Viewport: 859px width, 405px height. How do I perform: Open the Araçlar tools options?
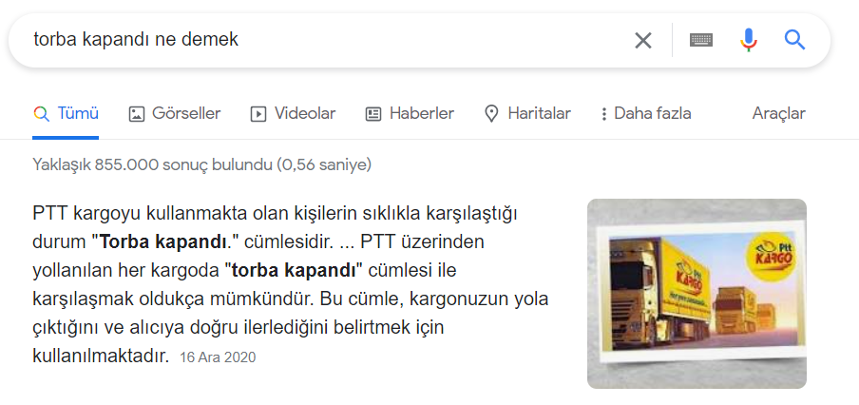coord(778,114)
